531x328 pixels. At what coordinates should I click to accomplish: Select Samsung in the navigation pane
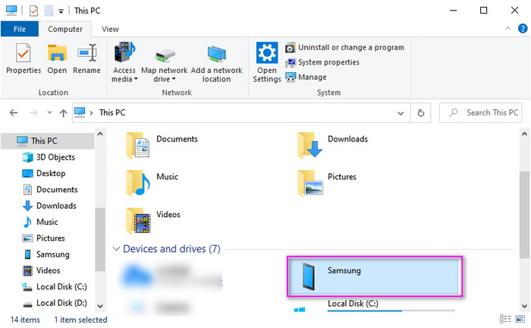point(46,254)
